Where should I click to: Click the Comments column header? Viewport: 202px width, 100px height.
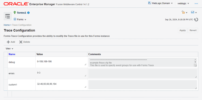pyautogui.click(x=94, y=54)
